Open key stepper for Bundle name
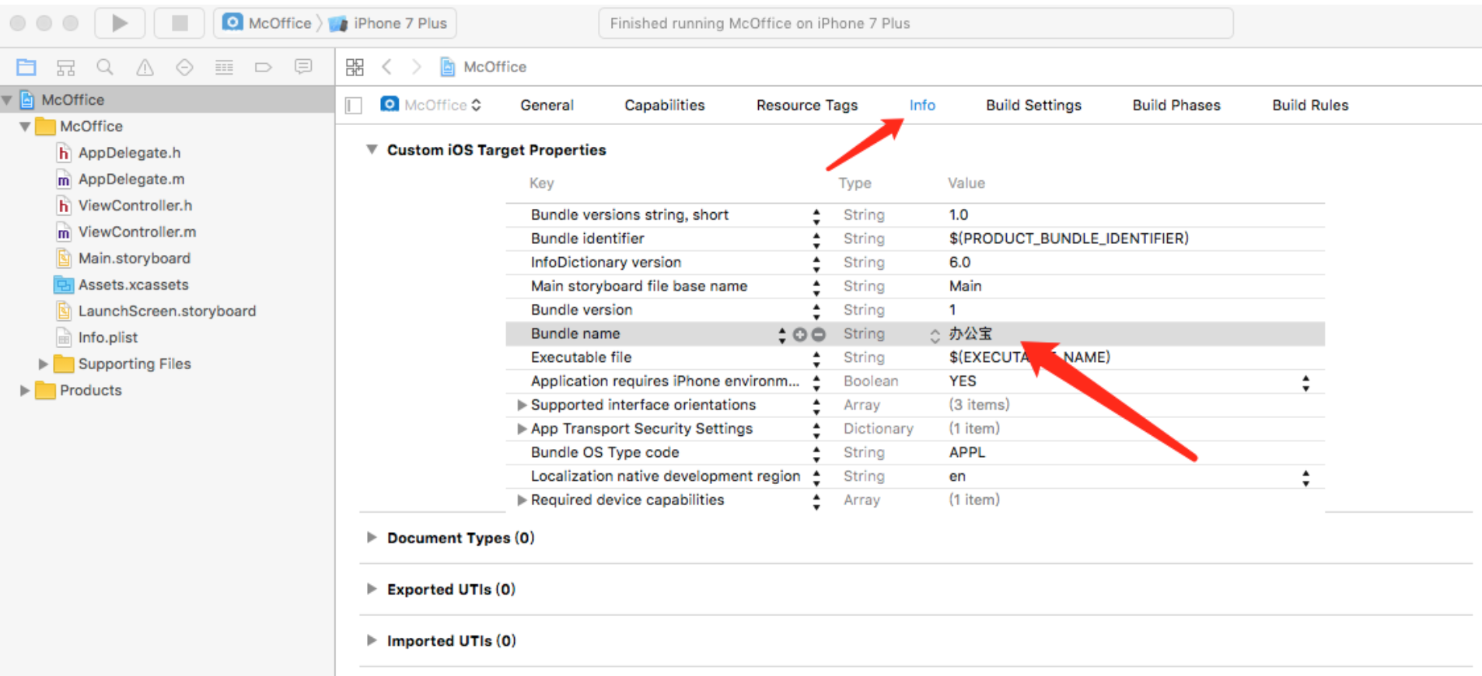 coord(781,335)
